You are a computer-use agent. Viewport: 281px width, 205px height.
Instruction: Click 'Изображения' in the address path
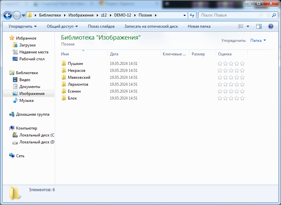[81, 15]
